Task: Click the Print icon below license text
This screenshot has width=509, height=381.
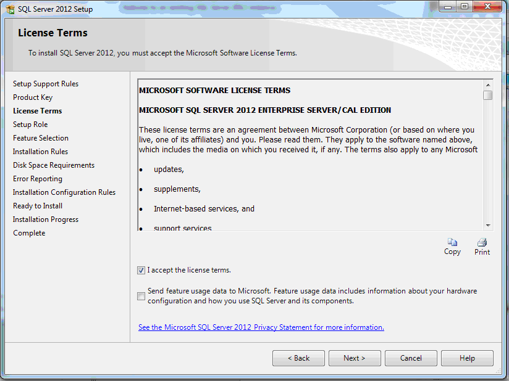Action: [x=482, y=242]
